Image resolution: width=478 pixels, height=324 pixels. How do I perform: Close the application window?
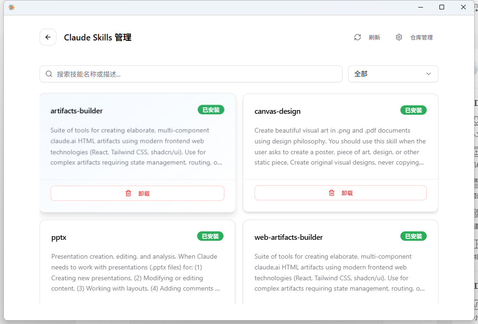point(463,7)
